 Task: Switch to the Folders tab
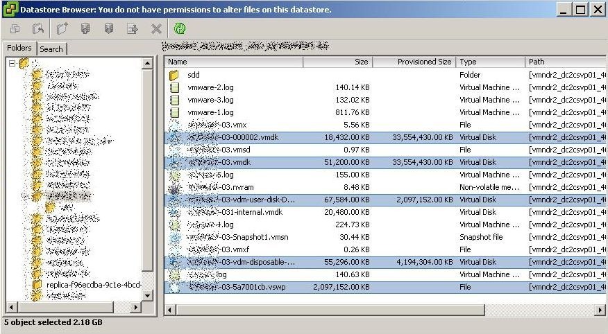click(x=19, y=48)
